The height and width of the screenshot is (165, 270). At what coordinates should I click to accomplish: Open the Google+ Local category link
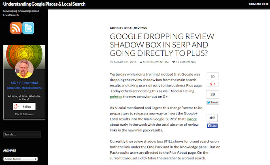tap(121, 28)
